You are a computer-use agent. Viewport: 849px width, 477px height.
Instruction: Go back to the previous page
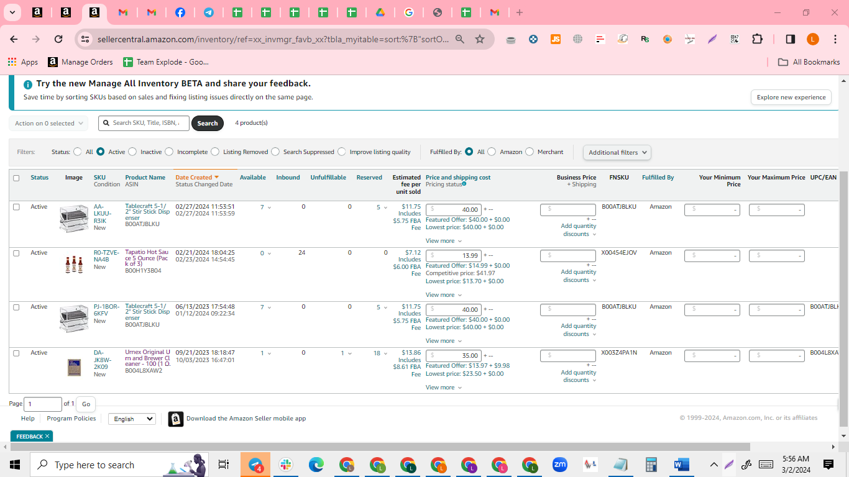pyautogui.click(x=14, y=39)
